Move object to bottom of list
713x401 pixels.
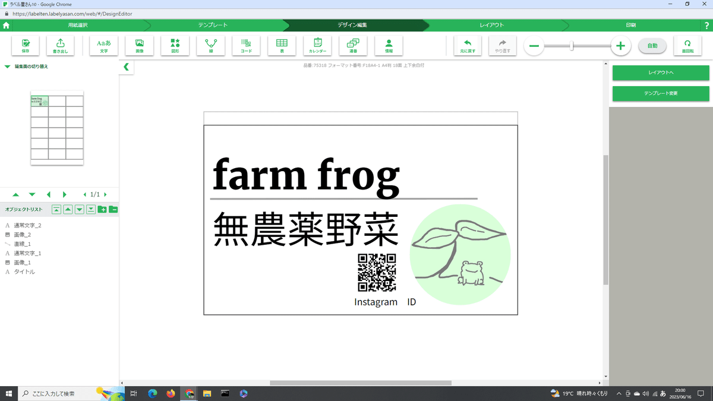(x=91, y=209)
